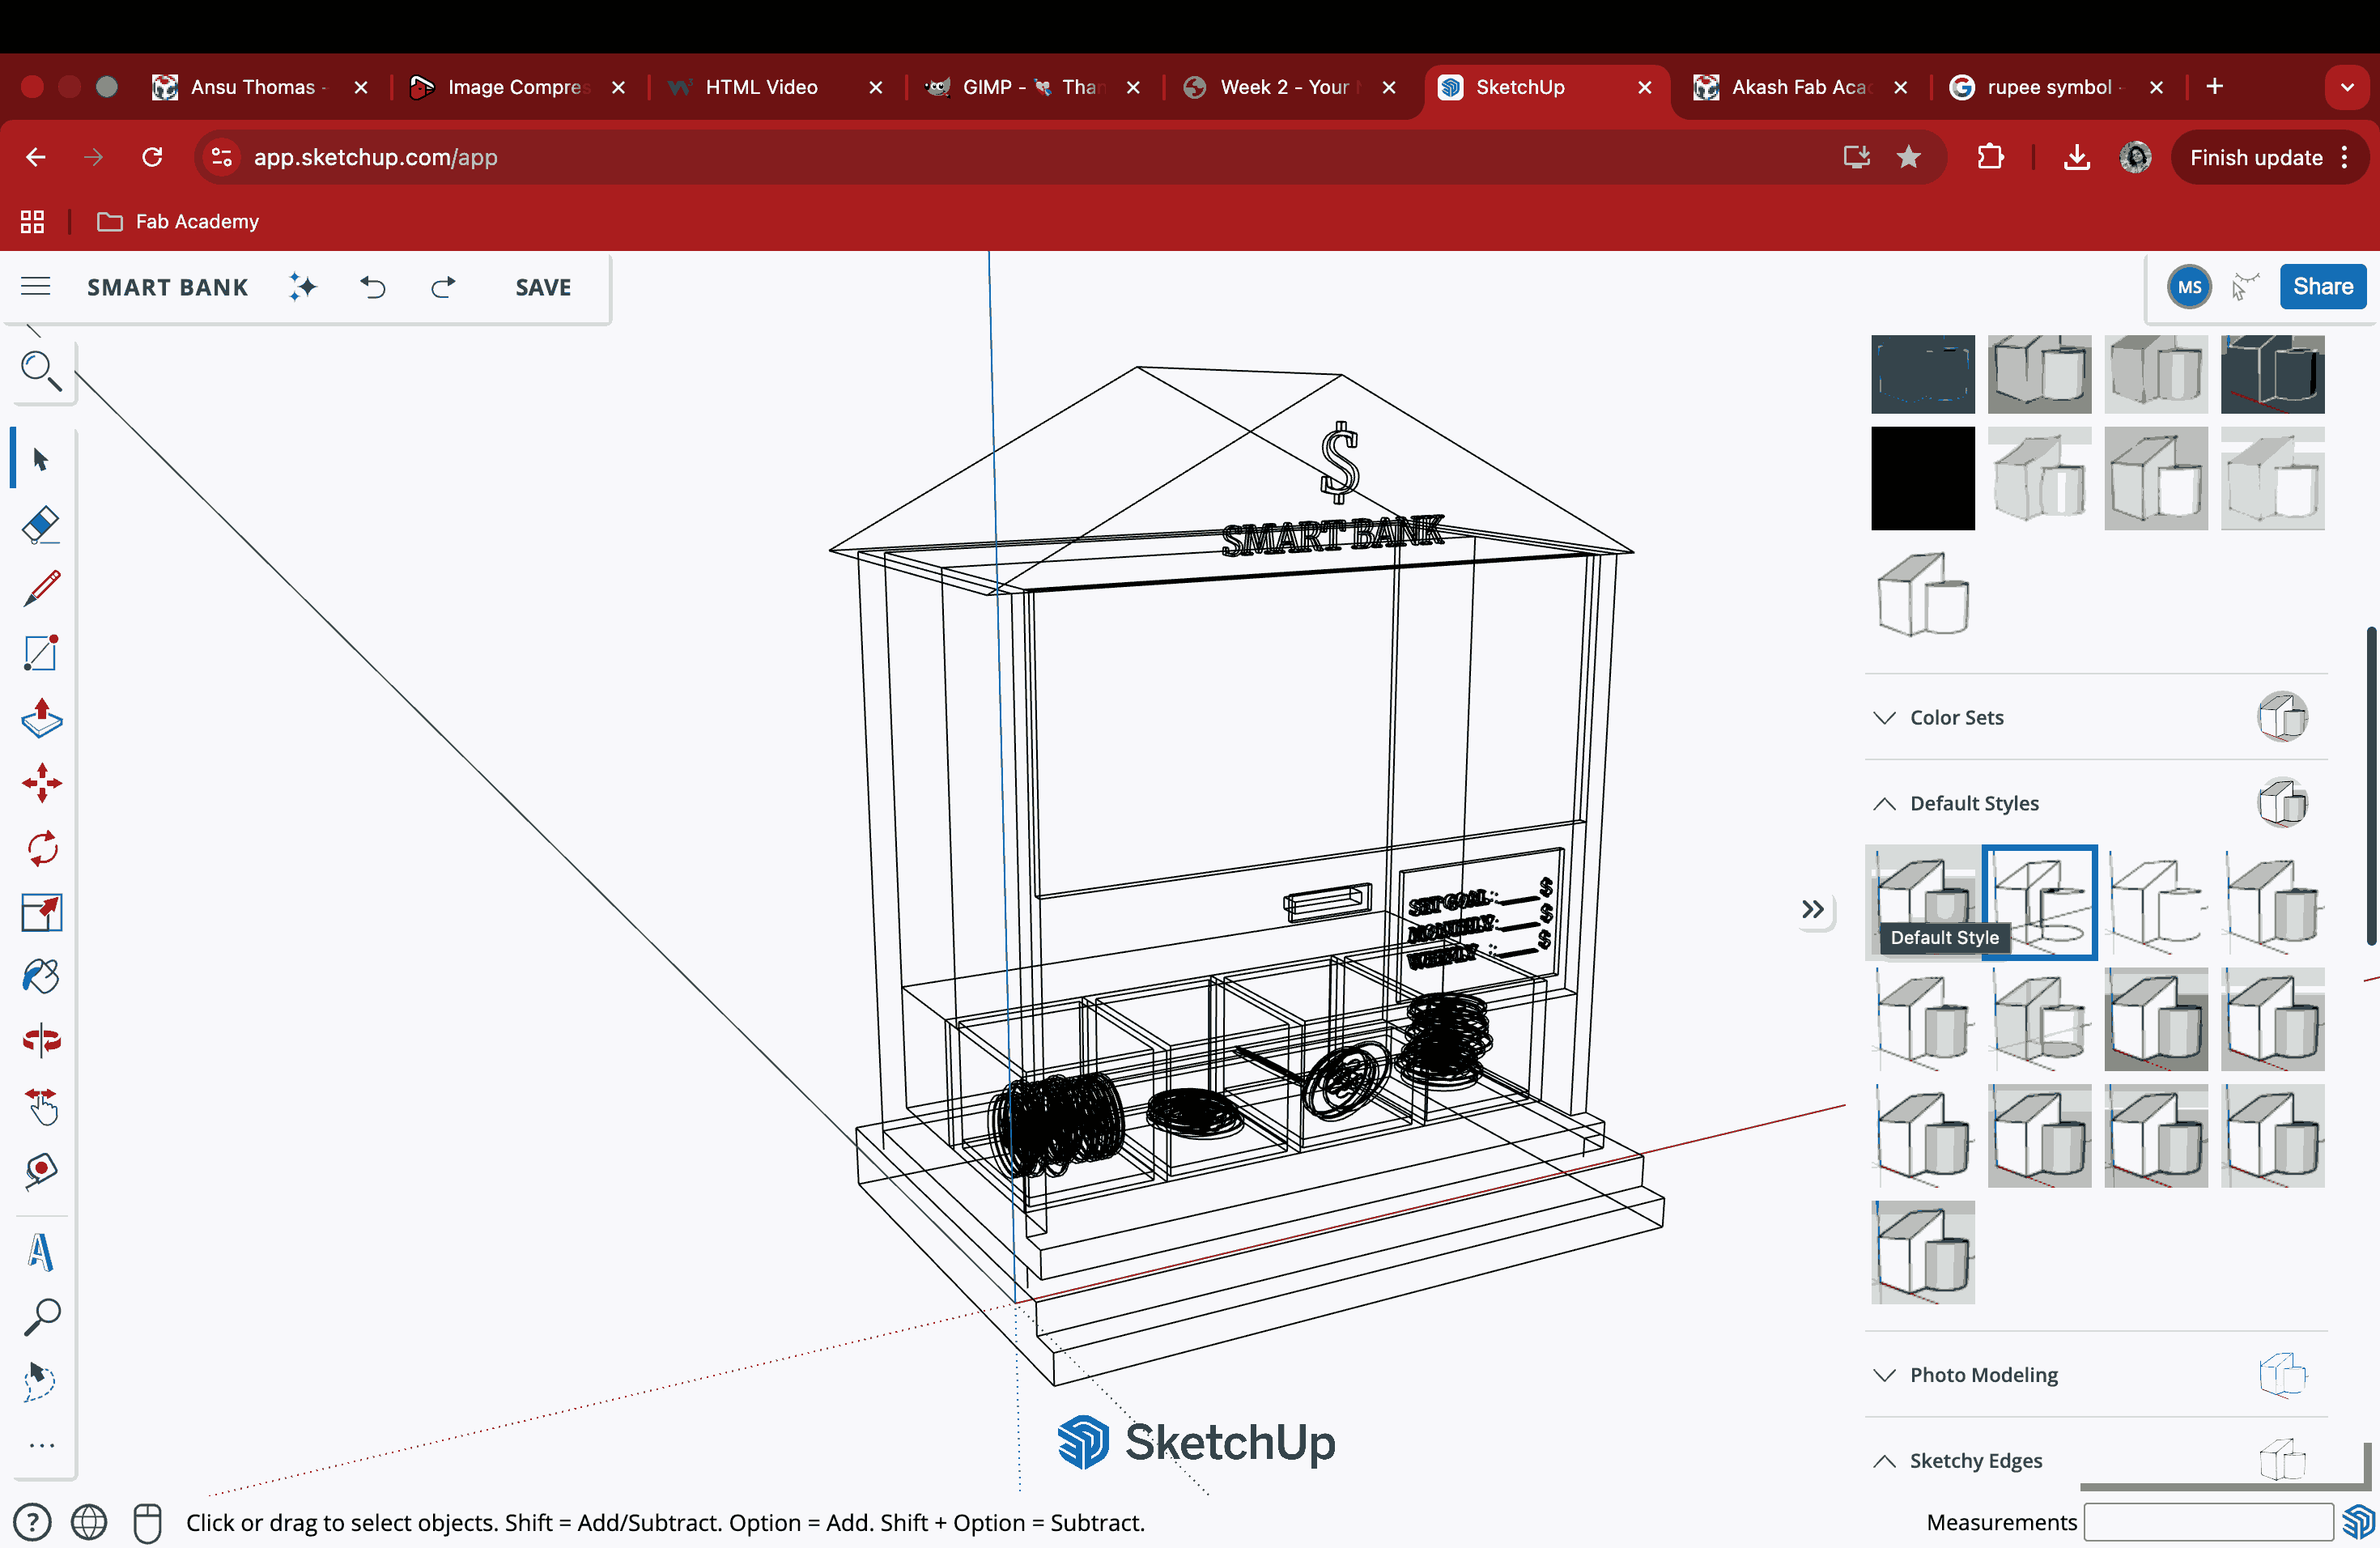This screenshot has height=1548, width=2380.
Task: Select the solid black style swatch
Action: [1922, 479]
